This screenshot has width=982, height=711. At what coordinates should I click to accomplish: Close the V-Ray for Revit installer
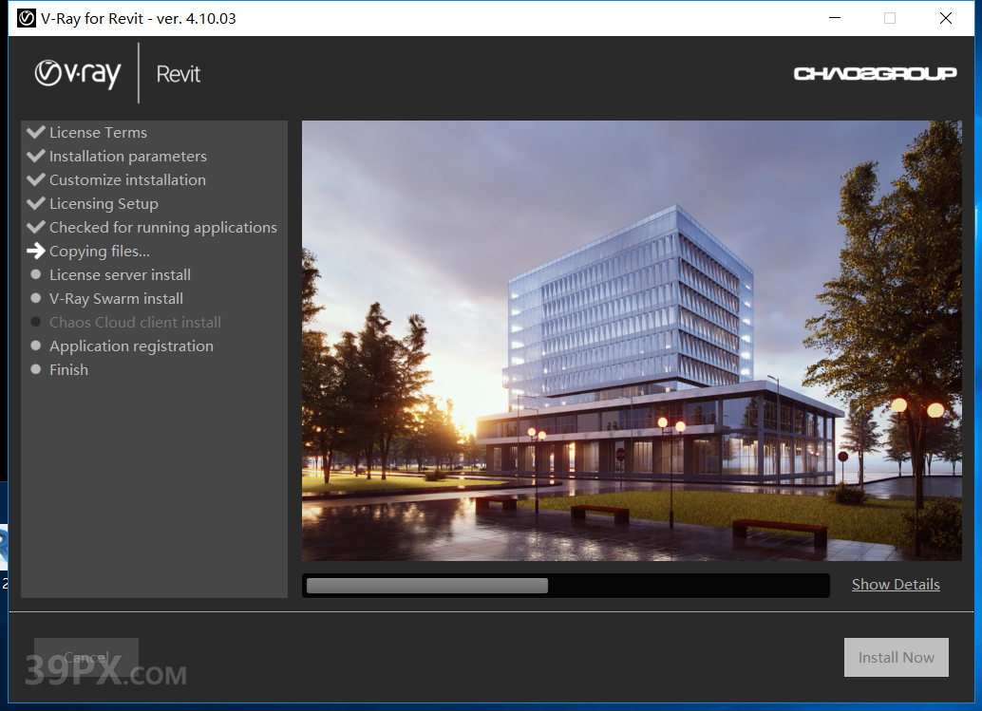pyautogui.click(x=946, y=18)
